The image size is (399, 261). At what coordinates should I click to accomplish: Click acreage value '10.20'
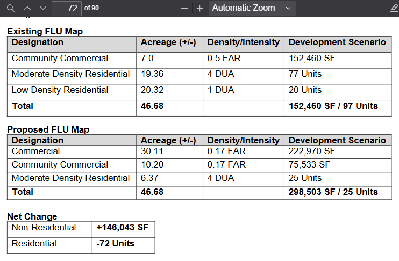pos(152,164)
